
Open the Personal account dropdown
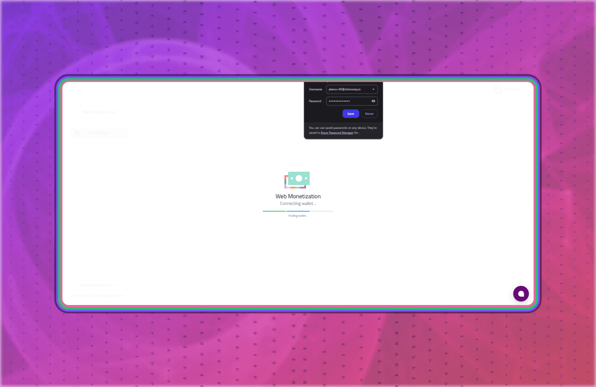coord(513,89)
